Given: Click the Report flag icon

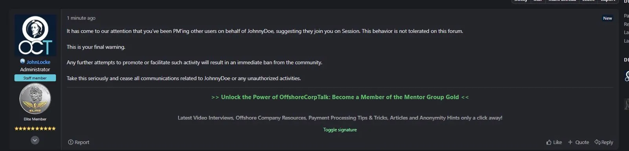Looking at the screenshot, I should coord(70,142).
